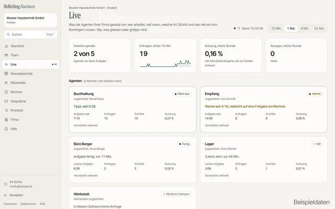Image resolution: width=335 pixels, height=209 pixels.
Task: Click the Strg K shortcut hint
Action: point(50,34)
